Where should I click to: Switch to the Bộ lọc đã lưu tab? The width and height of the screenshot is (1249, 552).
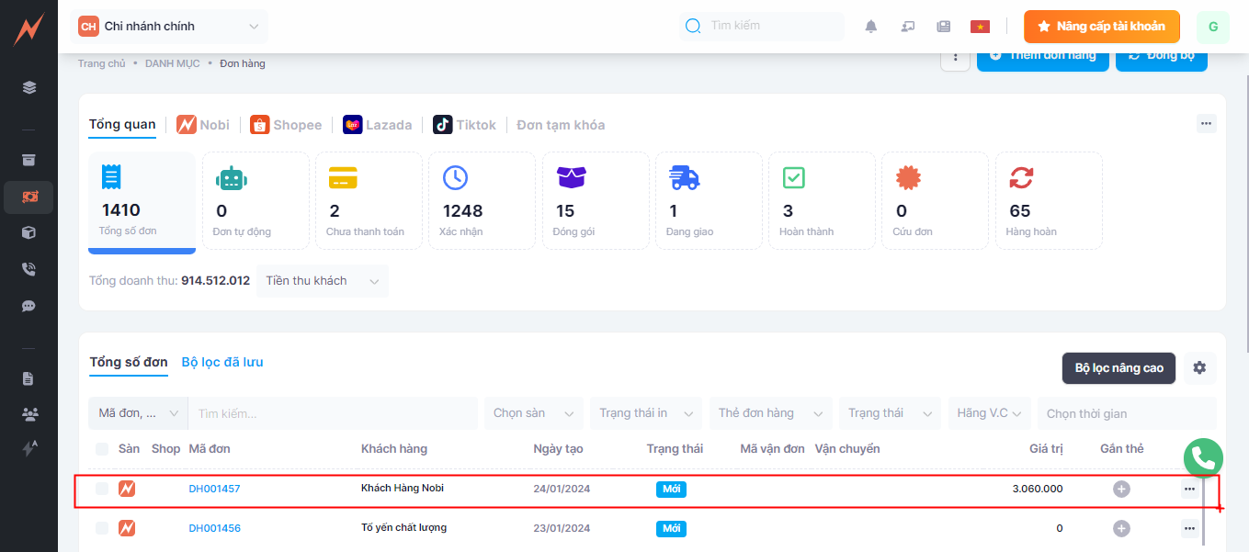[x=222, y=362]
